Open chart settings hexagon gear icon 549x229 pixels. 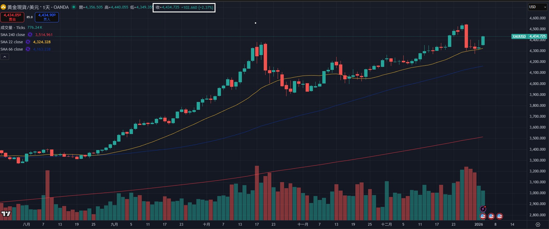(x=538, y=224)
